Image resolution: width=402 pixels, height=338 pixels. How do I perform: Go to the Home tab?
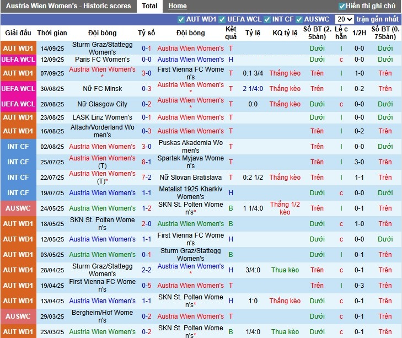pyautogui.click(x=178, y=6)
